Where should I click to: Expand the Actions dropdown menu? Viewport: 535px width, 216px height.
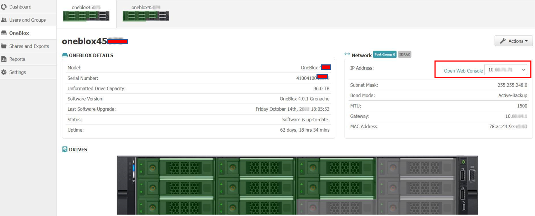513,41
